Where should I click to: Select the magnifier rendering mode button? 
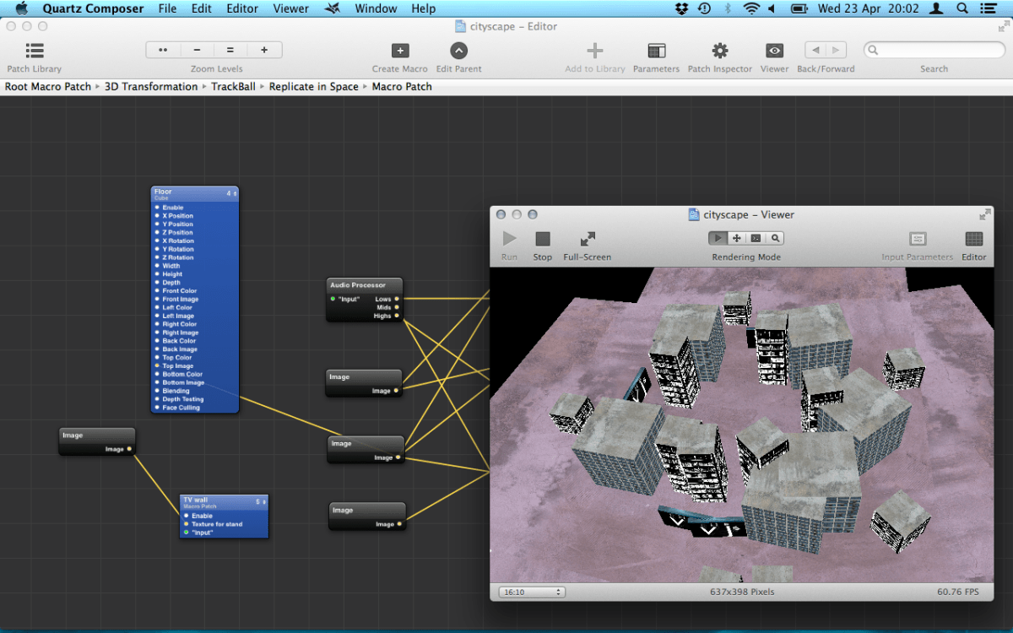775,239
